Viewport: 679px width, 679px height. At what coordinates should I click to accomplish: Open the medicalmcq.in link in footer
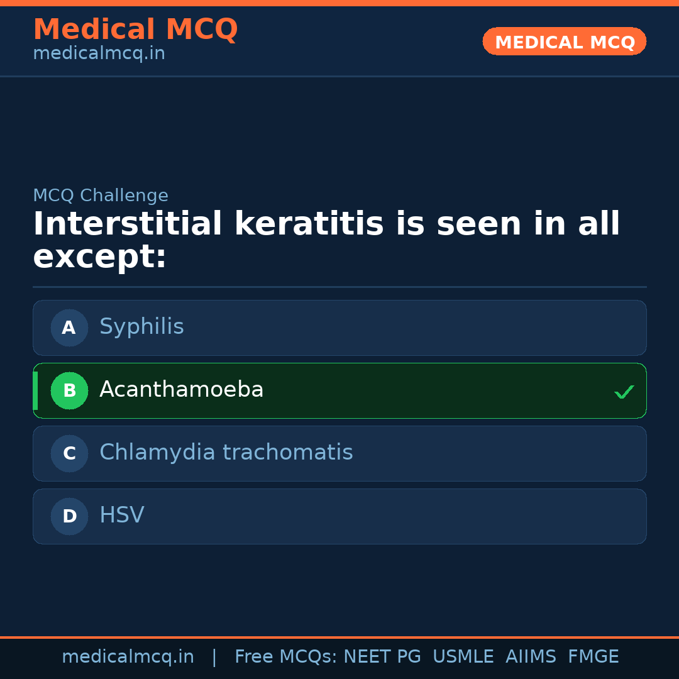coord(128,657)
